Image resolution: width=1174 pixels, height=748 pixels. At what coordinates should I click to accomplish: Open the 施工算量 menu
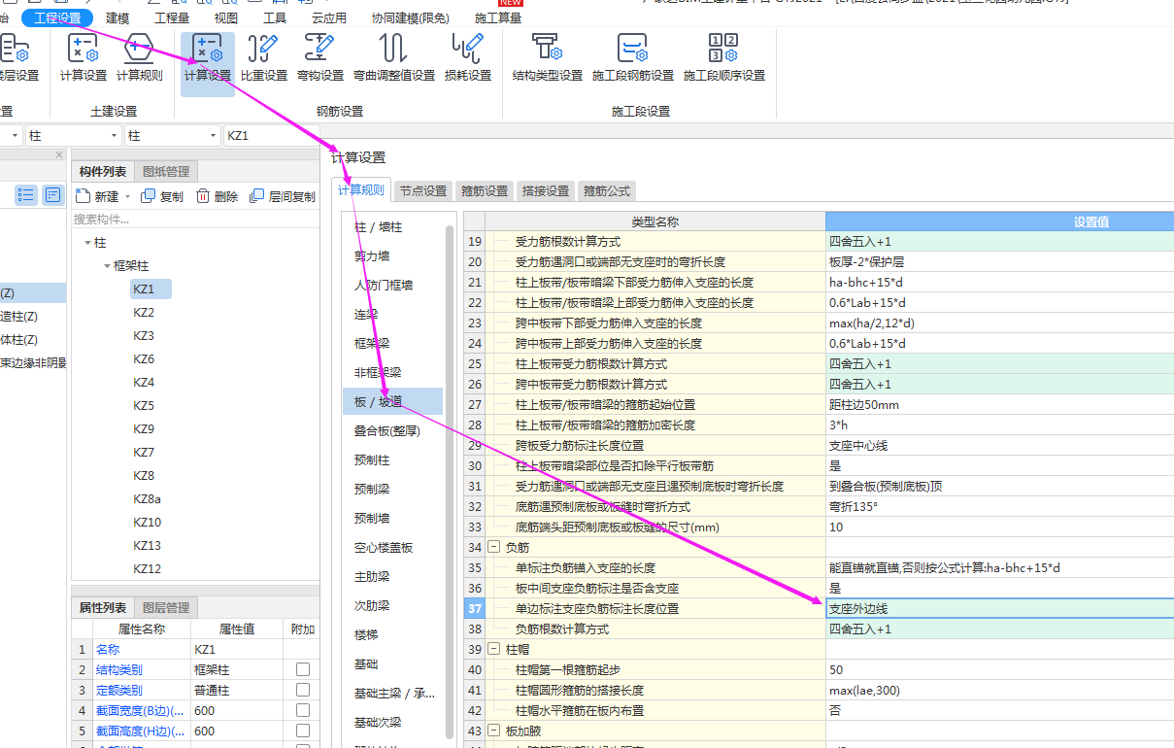click(498, 17)
